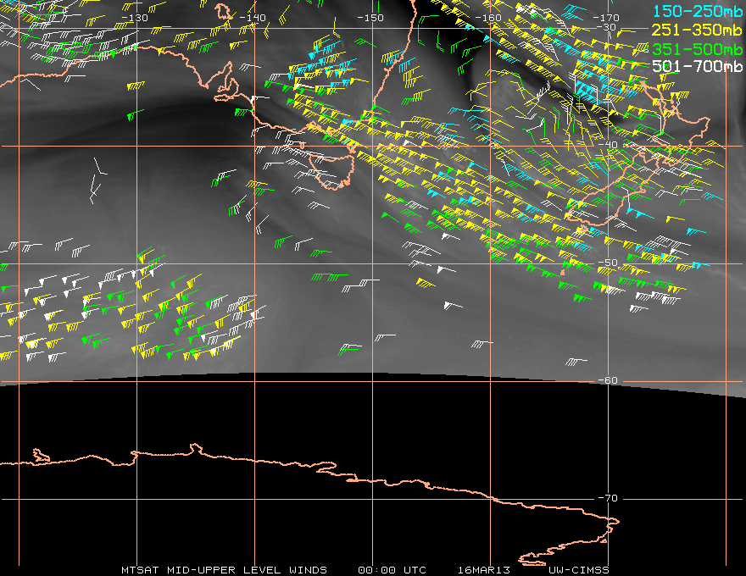The width and height of the screenshot is (746, 576).
Task: Click the -50 latitude label
Action: [608, 263]
